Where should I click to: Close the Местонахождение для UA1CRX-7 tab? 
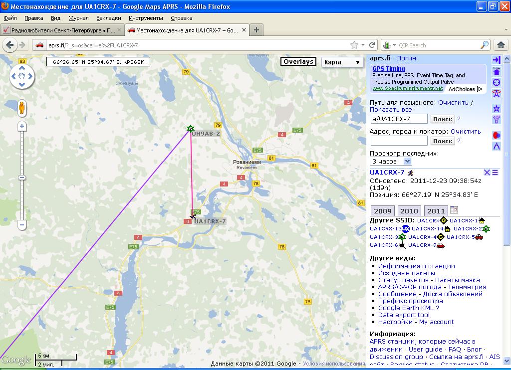[x=244, y=30]
